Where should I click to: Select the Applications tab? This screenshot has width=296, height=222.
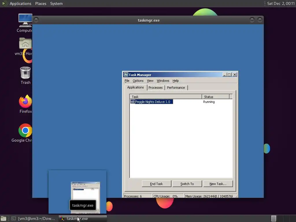(x=136, y=87)
